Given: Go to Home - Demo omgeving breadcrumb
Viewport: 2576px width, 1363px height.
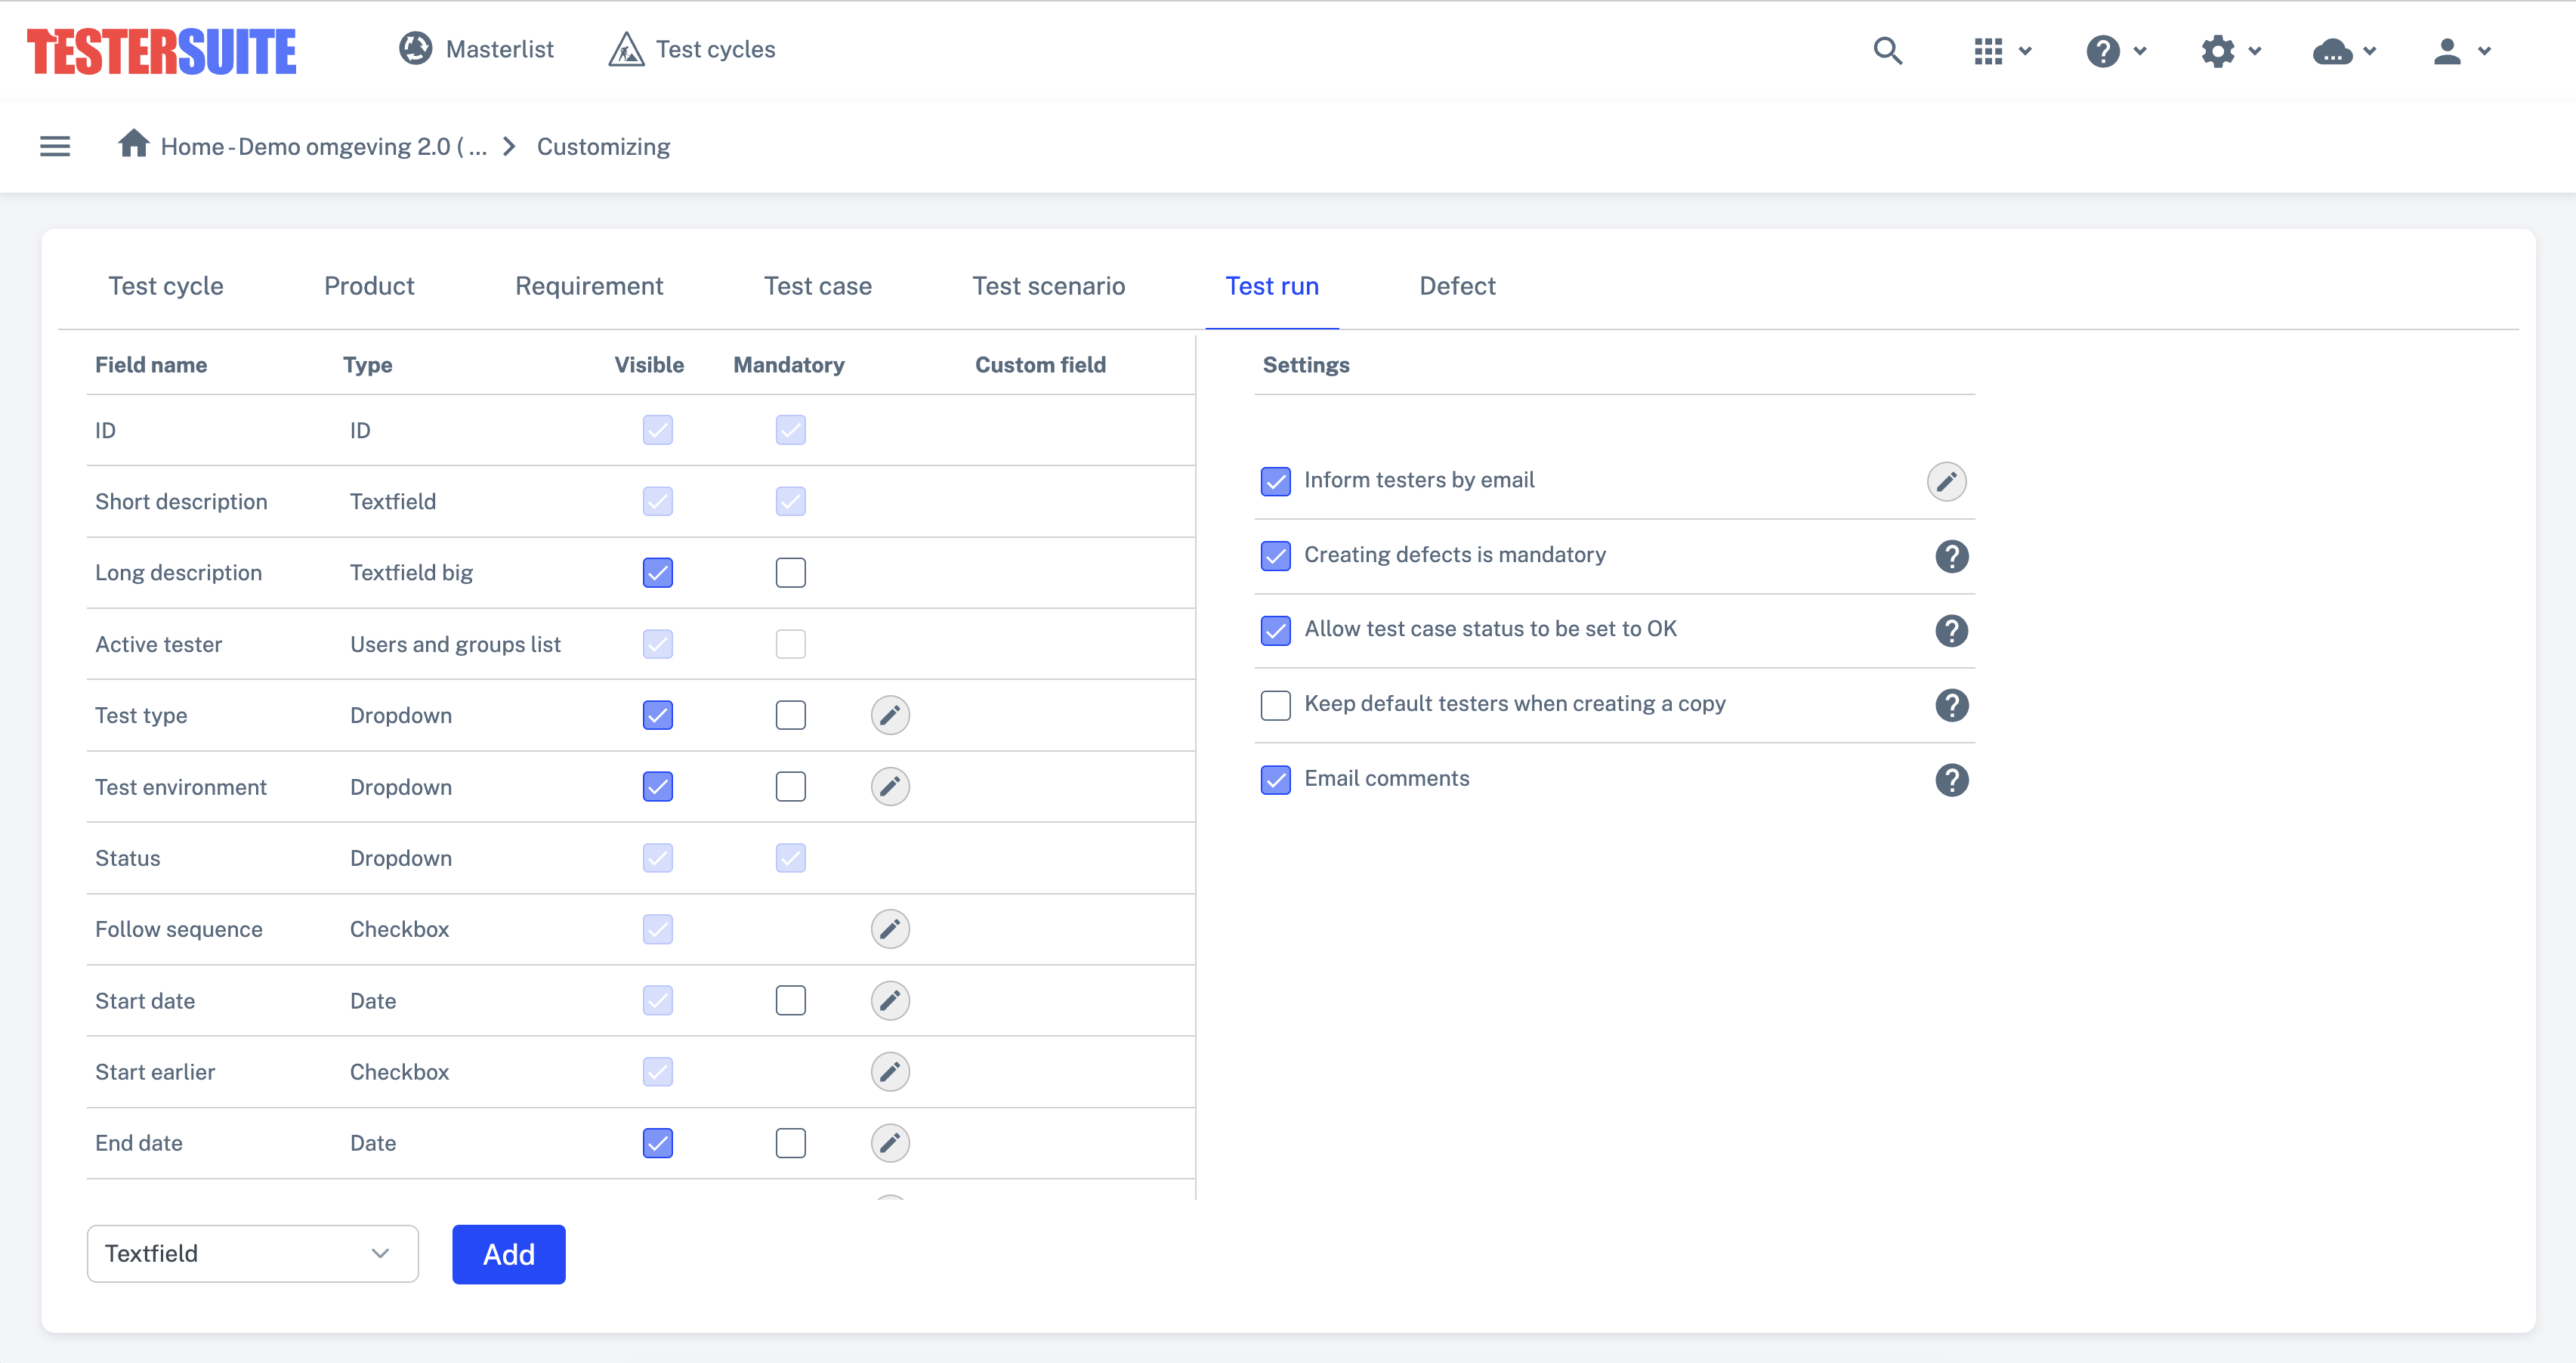Looking at the screenshot, I should pyautogui.click(x=323, y=147).
